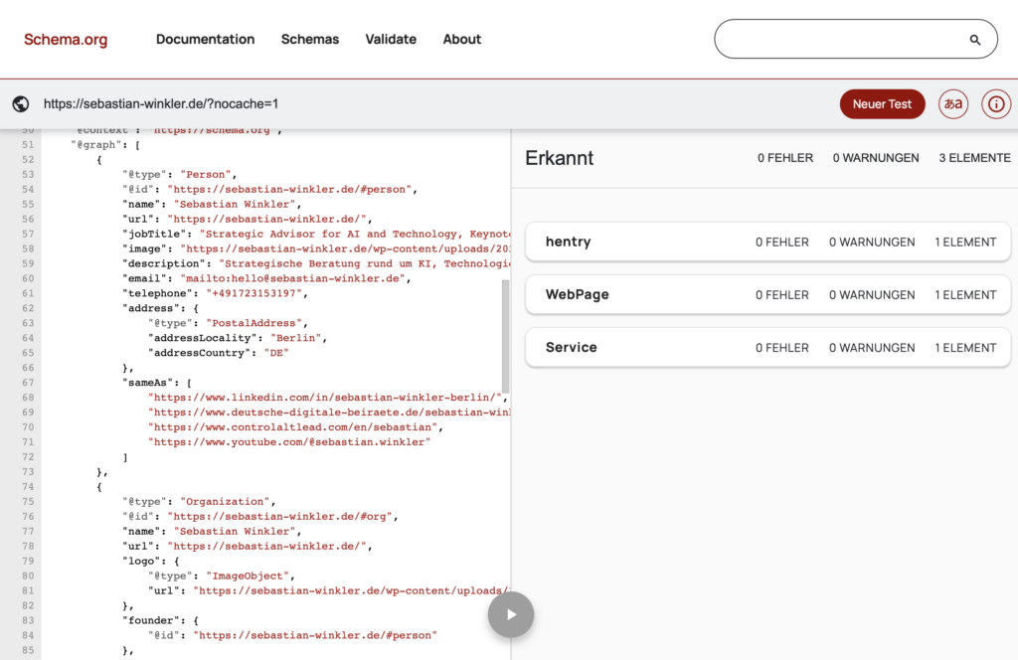
Task: Click the globe icon beside the URL
Action: pyautogui.click(x=21, y=104)
